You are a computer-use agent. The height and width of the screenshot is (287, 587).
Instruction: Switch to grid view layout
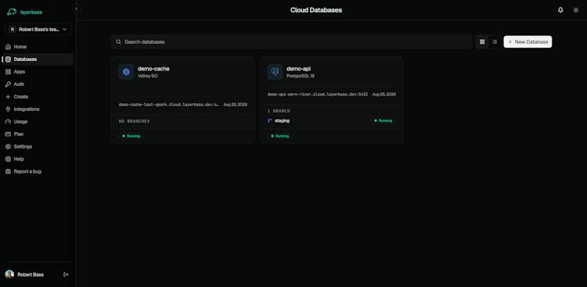pos(482,42)
